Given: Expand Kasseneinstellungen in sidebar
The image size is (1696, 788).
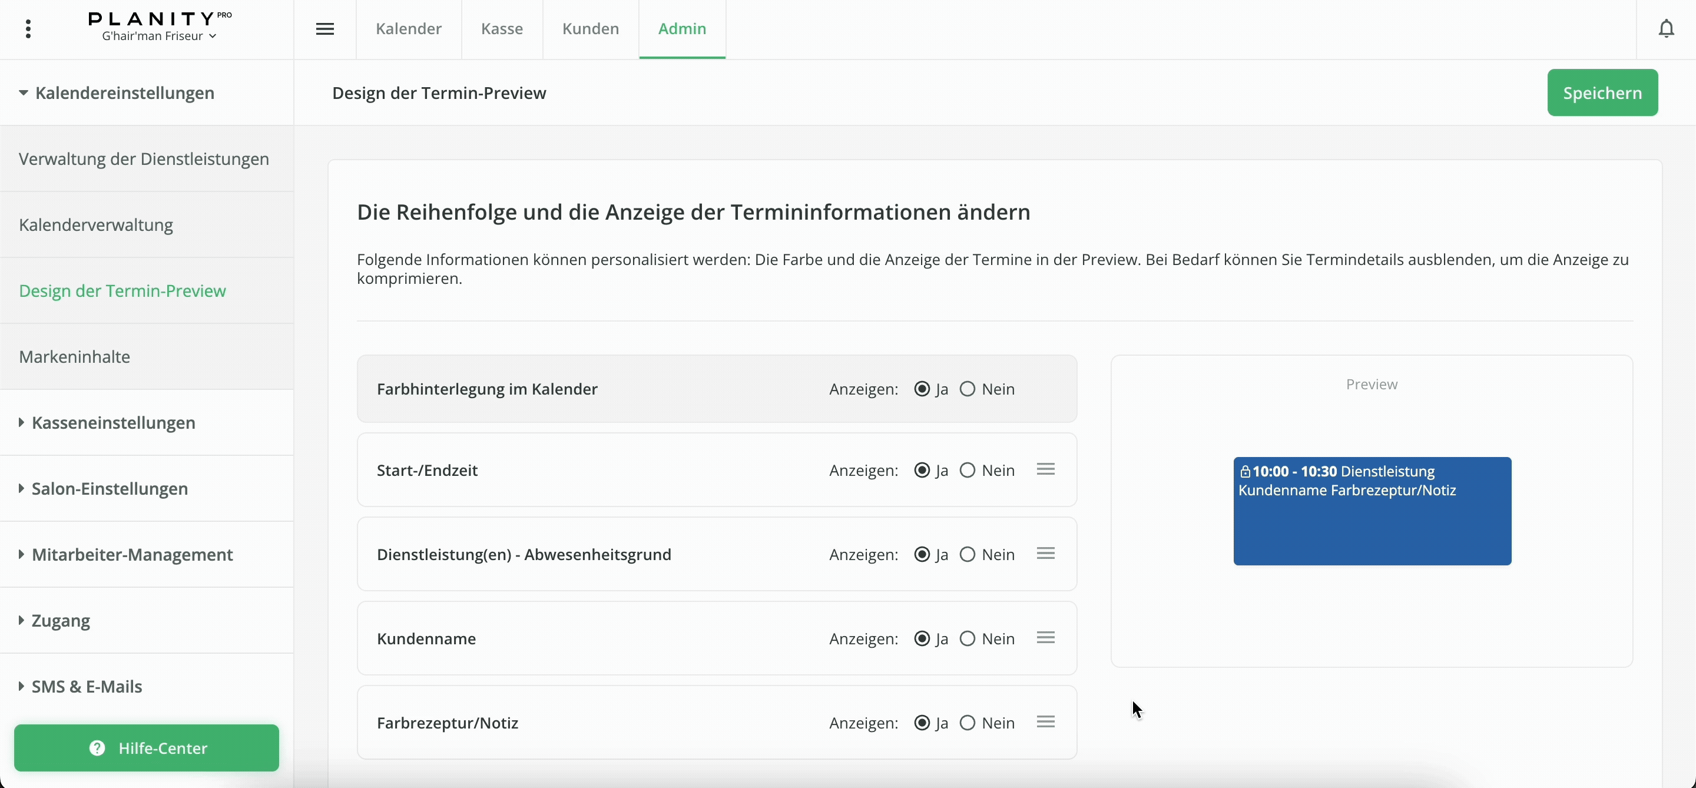Looking at the screenshot, I should point(112,423).
